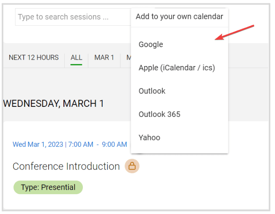The height and width of the screenshot is (214, 275).
Task: Select the ALL tab
Action: pyautogui.click(x=76, y=58)
